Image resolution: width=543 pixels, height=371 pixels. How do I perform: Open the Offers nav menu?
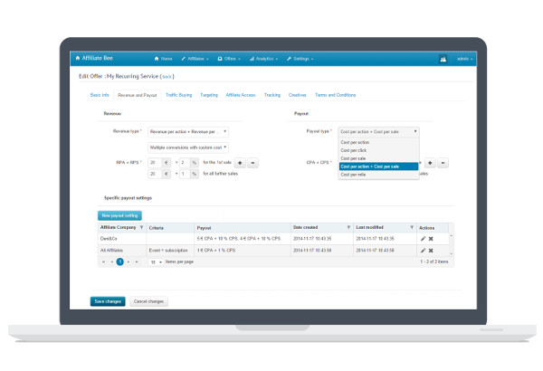(x=229, y=59)
